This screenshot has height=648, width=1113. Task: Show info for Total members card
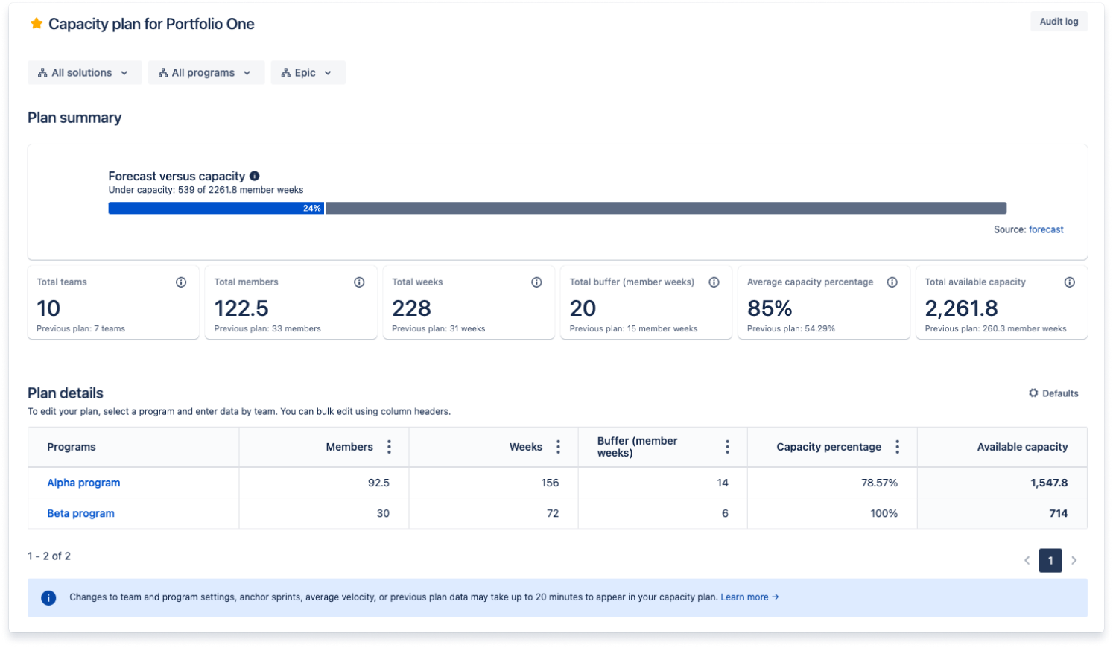(x=359, y=282)
